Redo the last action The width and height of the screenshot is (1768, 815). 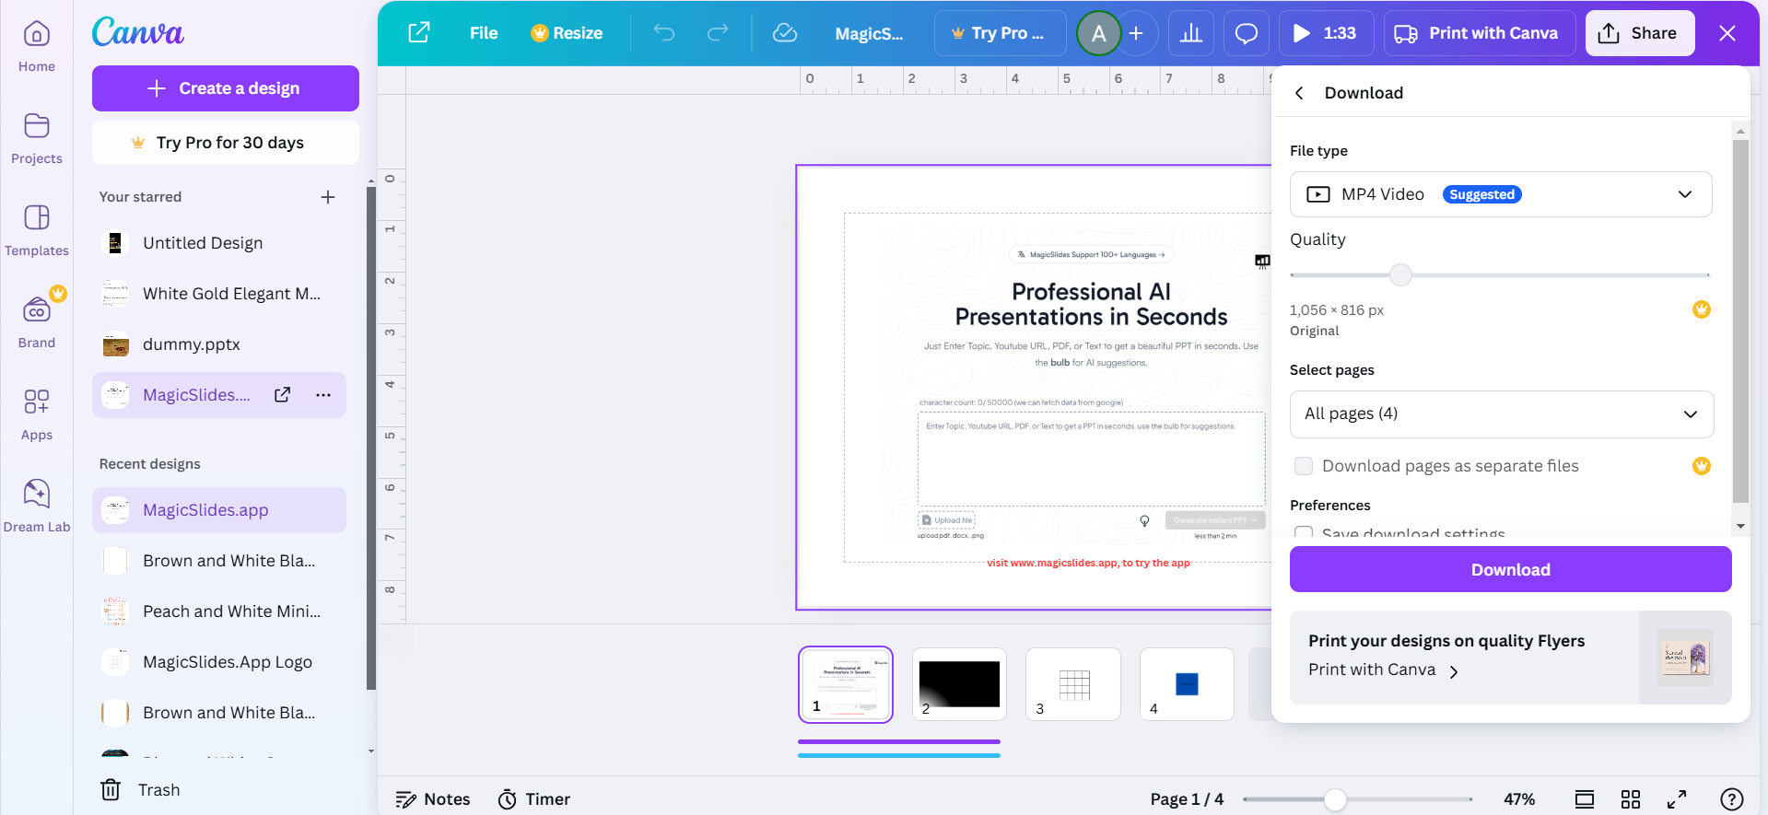coord(718,33)
